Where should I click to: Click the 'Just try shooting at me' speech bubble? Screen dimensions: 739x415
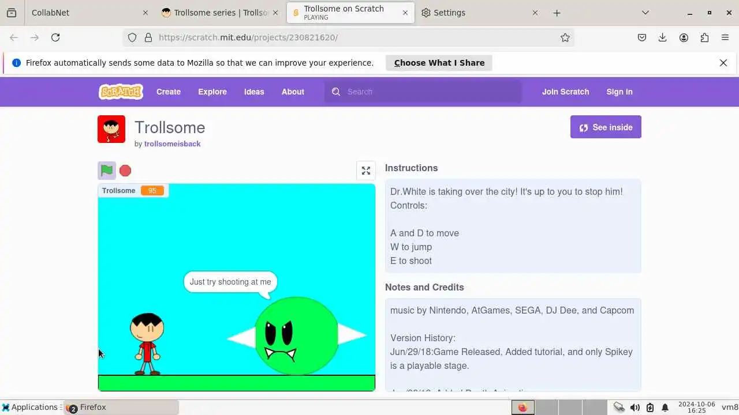coord(230,282)
